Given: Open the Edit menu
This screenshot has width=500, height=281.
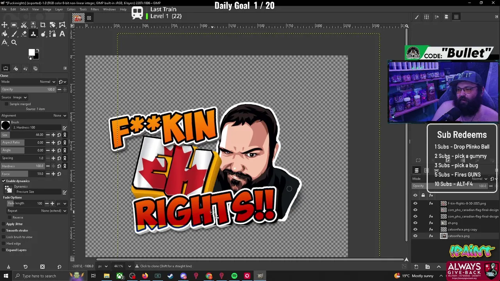Looking at the screenshot, I should pos(13,9).
